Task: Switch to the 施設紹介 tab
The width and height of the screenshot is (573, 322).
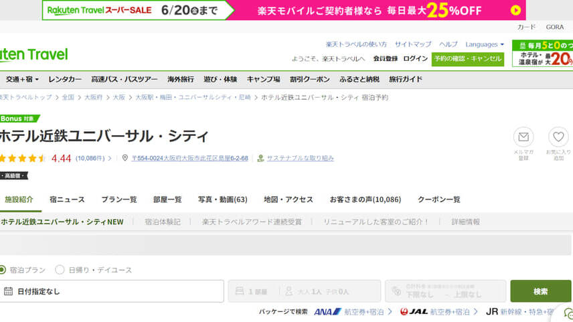Action: coord(19,199)
